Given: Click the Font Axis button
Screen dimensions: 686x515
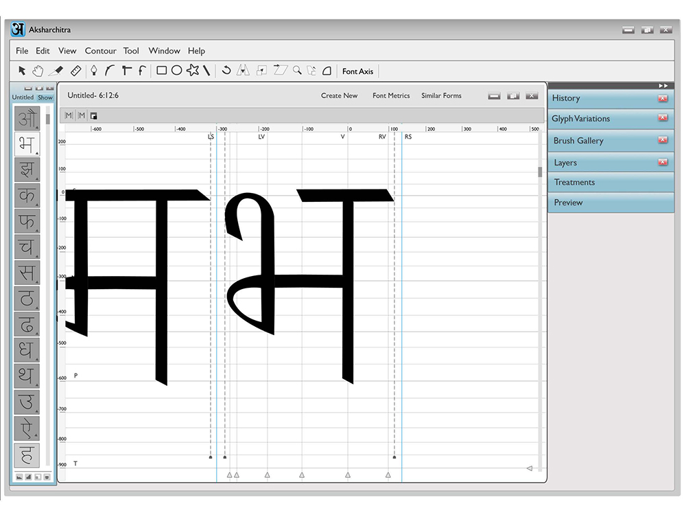Looking at the screenshot, I should pos(357,71).
